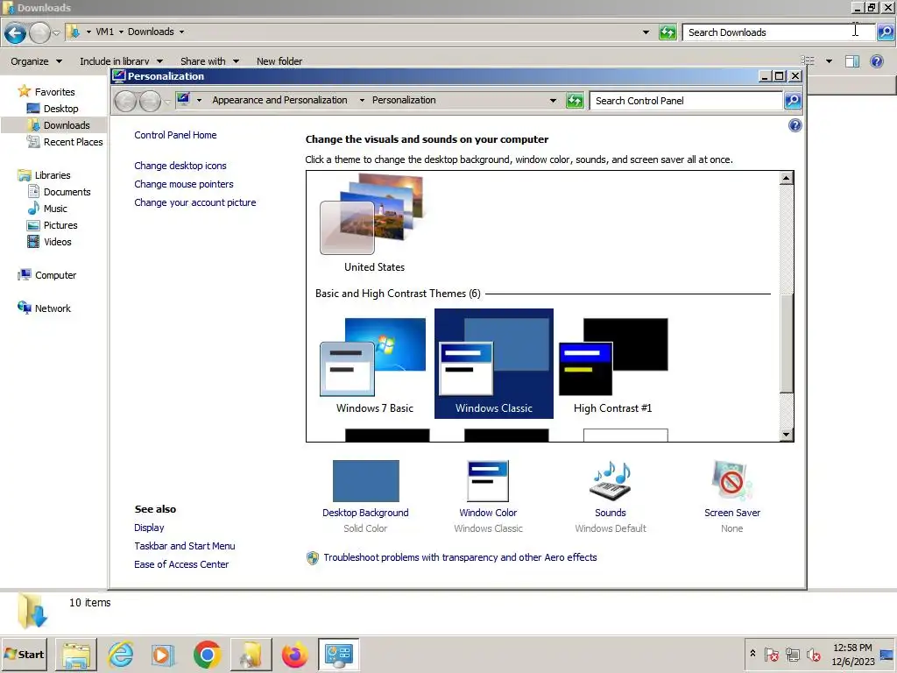This screenshot has width=897, height=673.
Task: Click the change view icon in Downloads
Action: pos(807,61)
